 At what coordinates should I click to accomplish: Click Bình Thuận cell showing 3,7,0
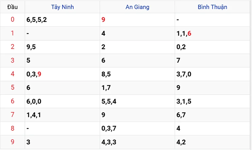tap(184, 74)
